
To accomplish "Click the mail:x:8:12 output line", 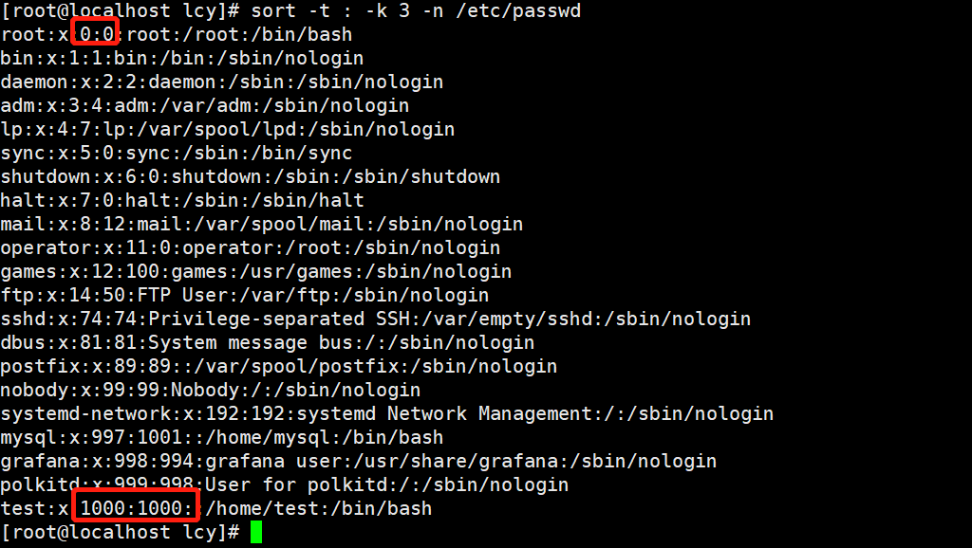I will 261,224.
